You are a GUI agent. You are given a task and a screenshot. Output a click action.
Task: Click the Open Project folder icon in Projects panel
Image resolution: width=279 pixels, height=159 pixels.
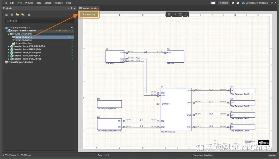(18, 15)
